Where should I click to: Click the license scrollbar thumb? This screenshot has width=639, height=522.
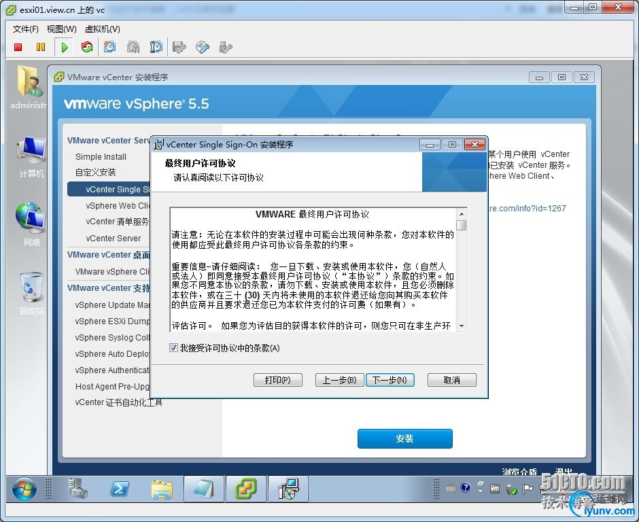462,226
